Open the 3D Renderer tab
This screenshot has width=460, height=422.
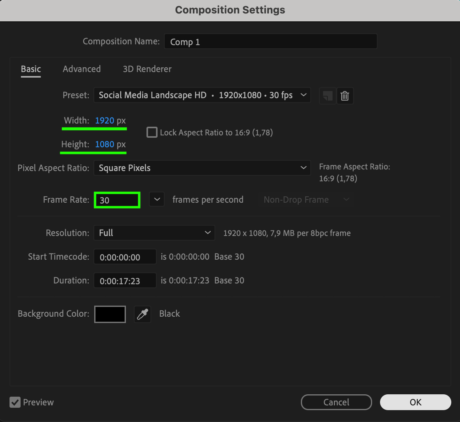pyautogui.click(x=147, y=69)
